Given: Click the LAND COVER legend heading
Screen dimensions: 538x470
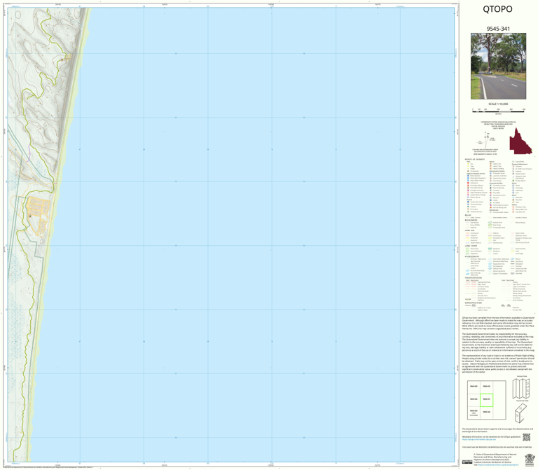Looking at the screenshot, I should point(471,246).
